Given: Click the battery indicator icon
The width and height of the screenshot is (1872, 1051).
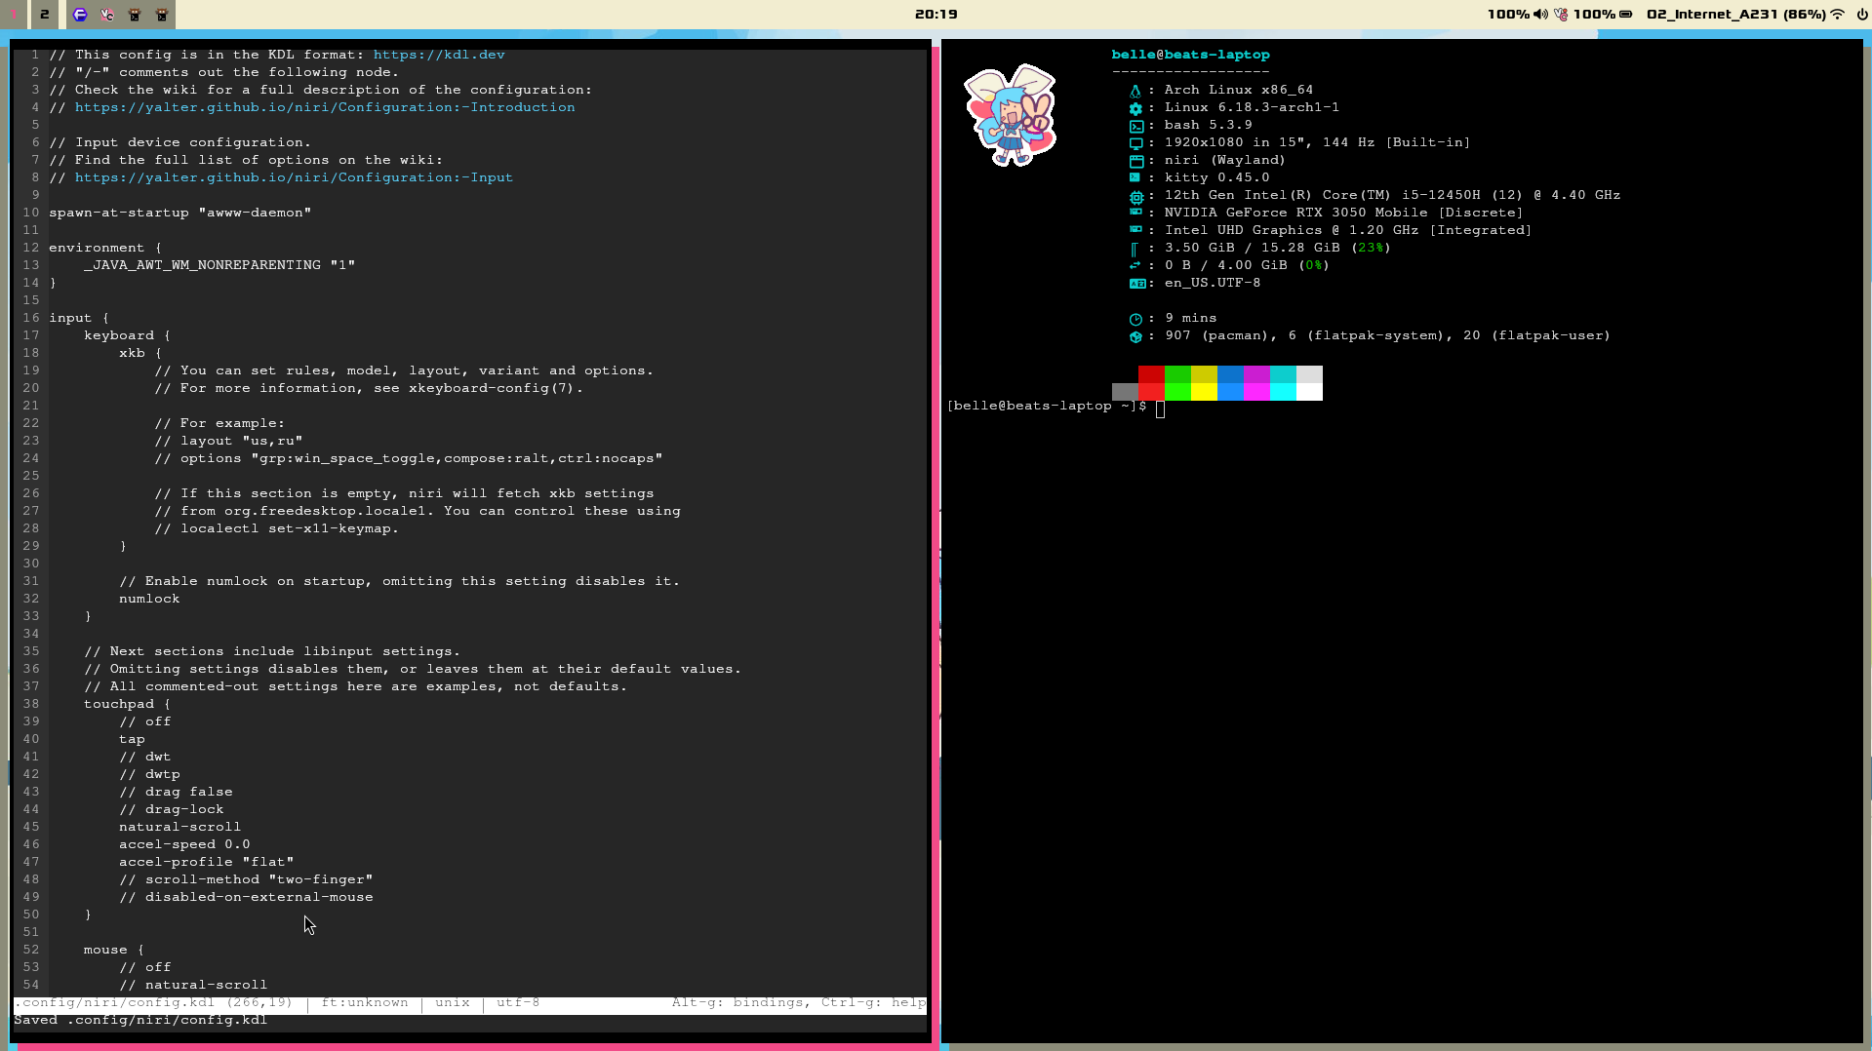Looking at the screenshot, I should tap(1626, 15).
